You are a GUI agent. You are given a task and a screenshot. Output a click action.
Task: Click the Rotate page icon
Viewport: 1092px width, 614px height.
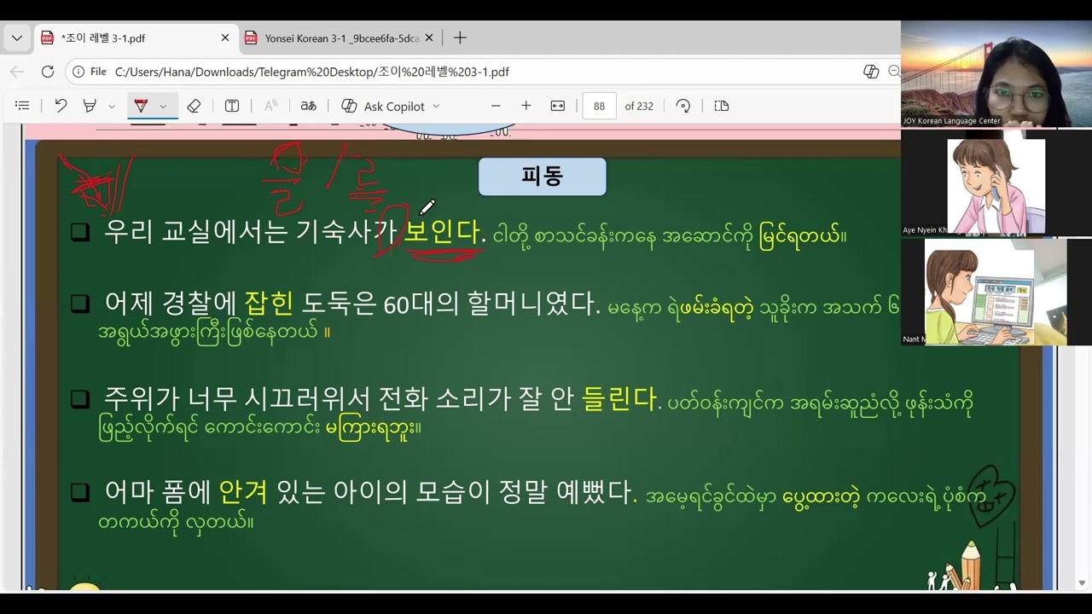click(683, 106)
